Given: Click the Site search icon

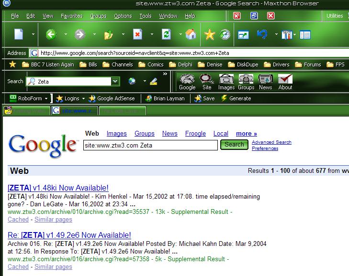Looking at the screenshot, I should point(207,82).
